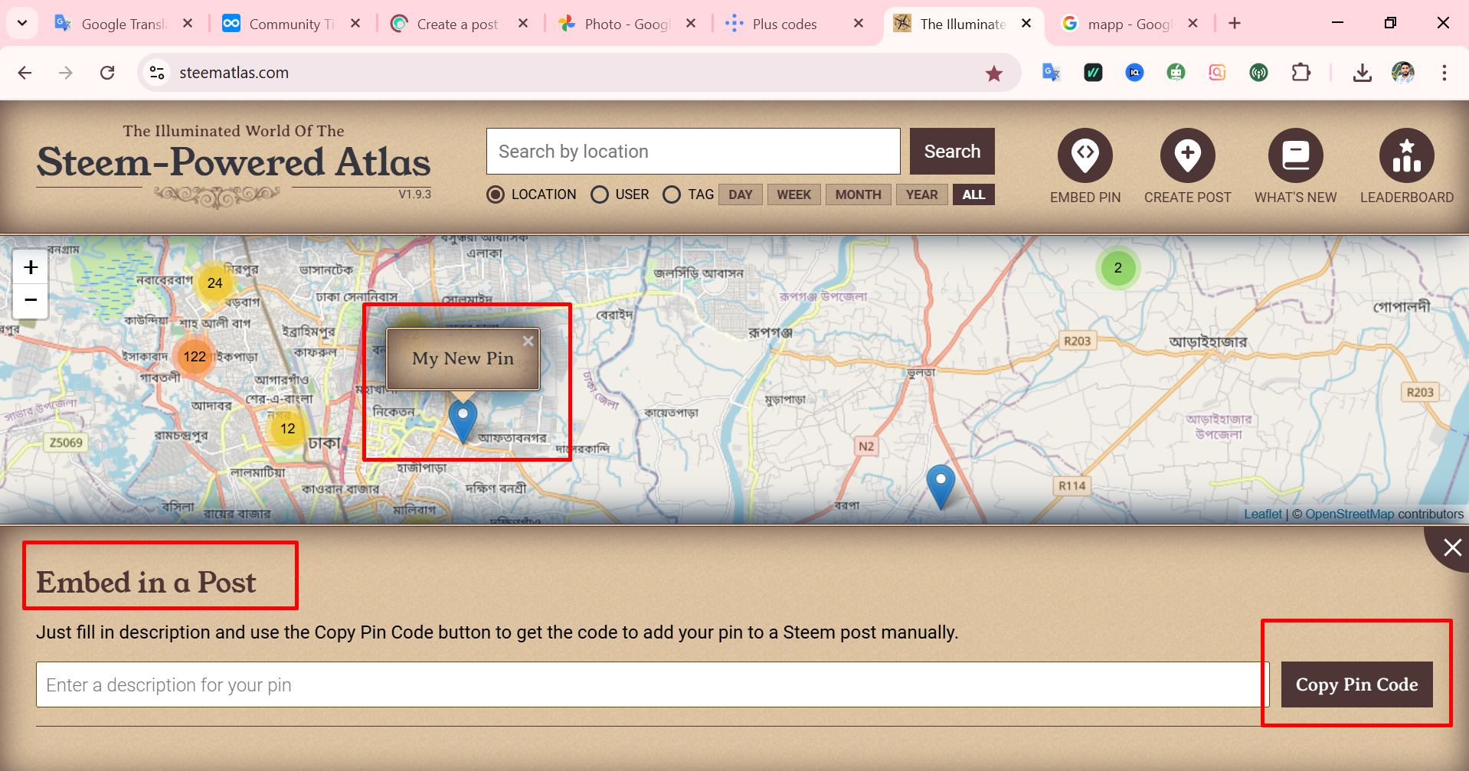
Task: Zoom out on the map
Action: (x=31, y=300)
